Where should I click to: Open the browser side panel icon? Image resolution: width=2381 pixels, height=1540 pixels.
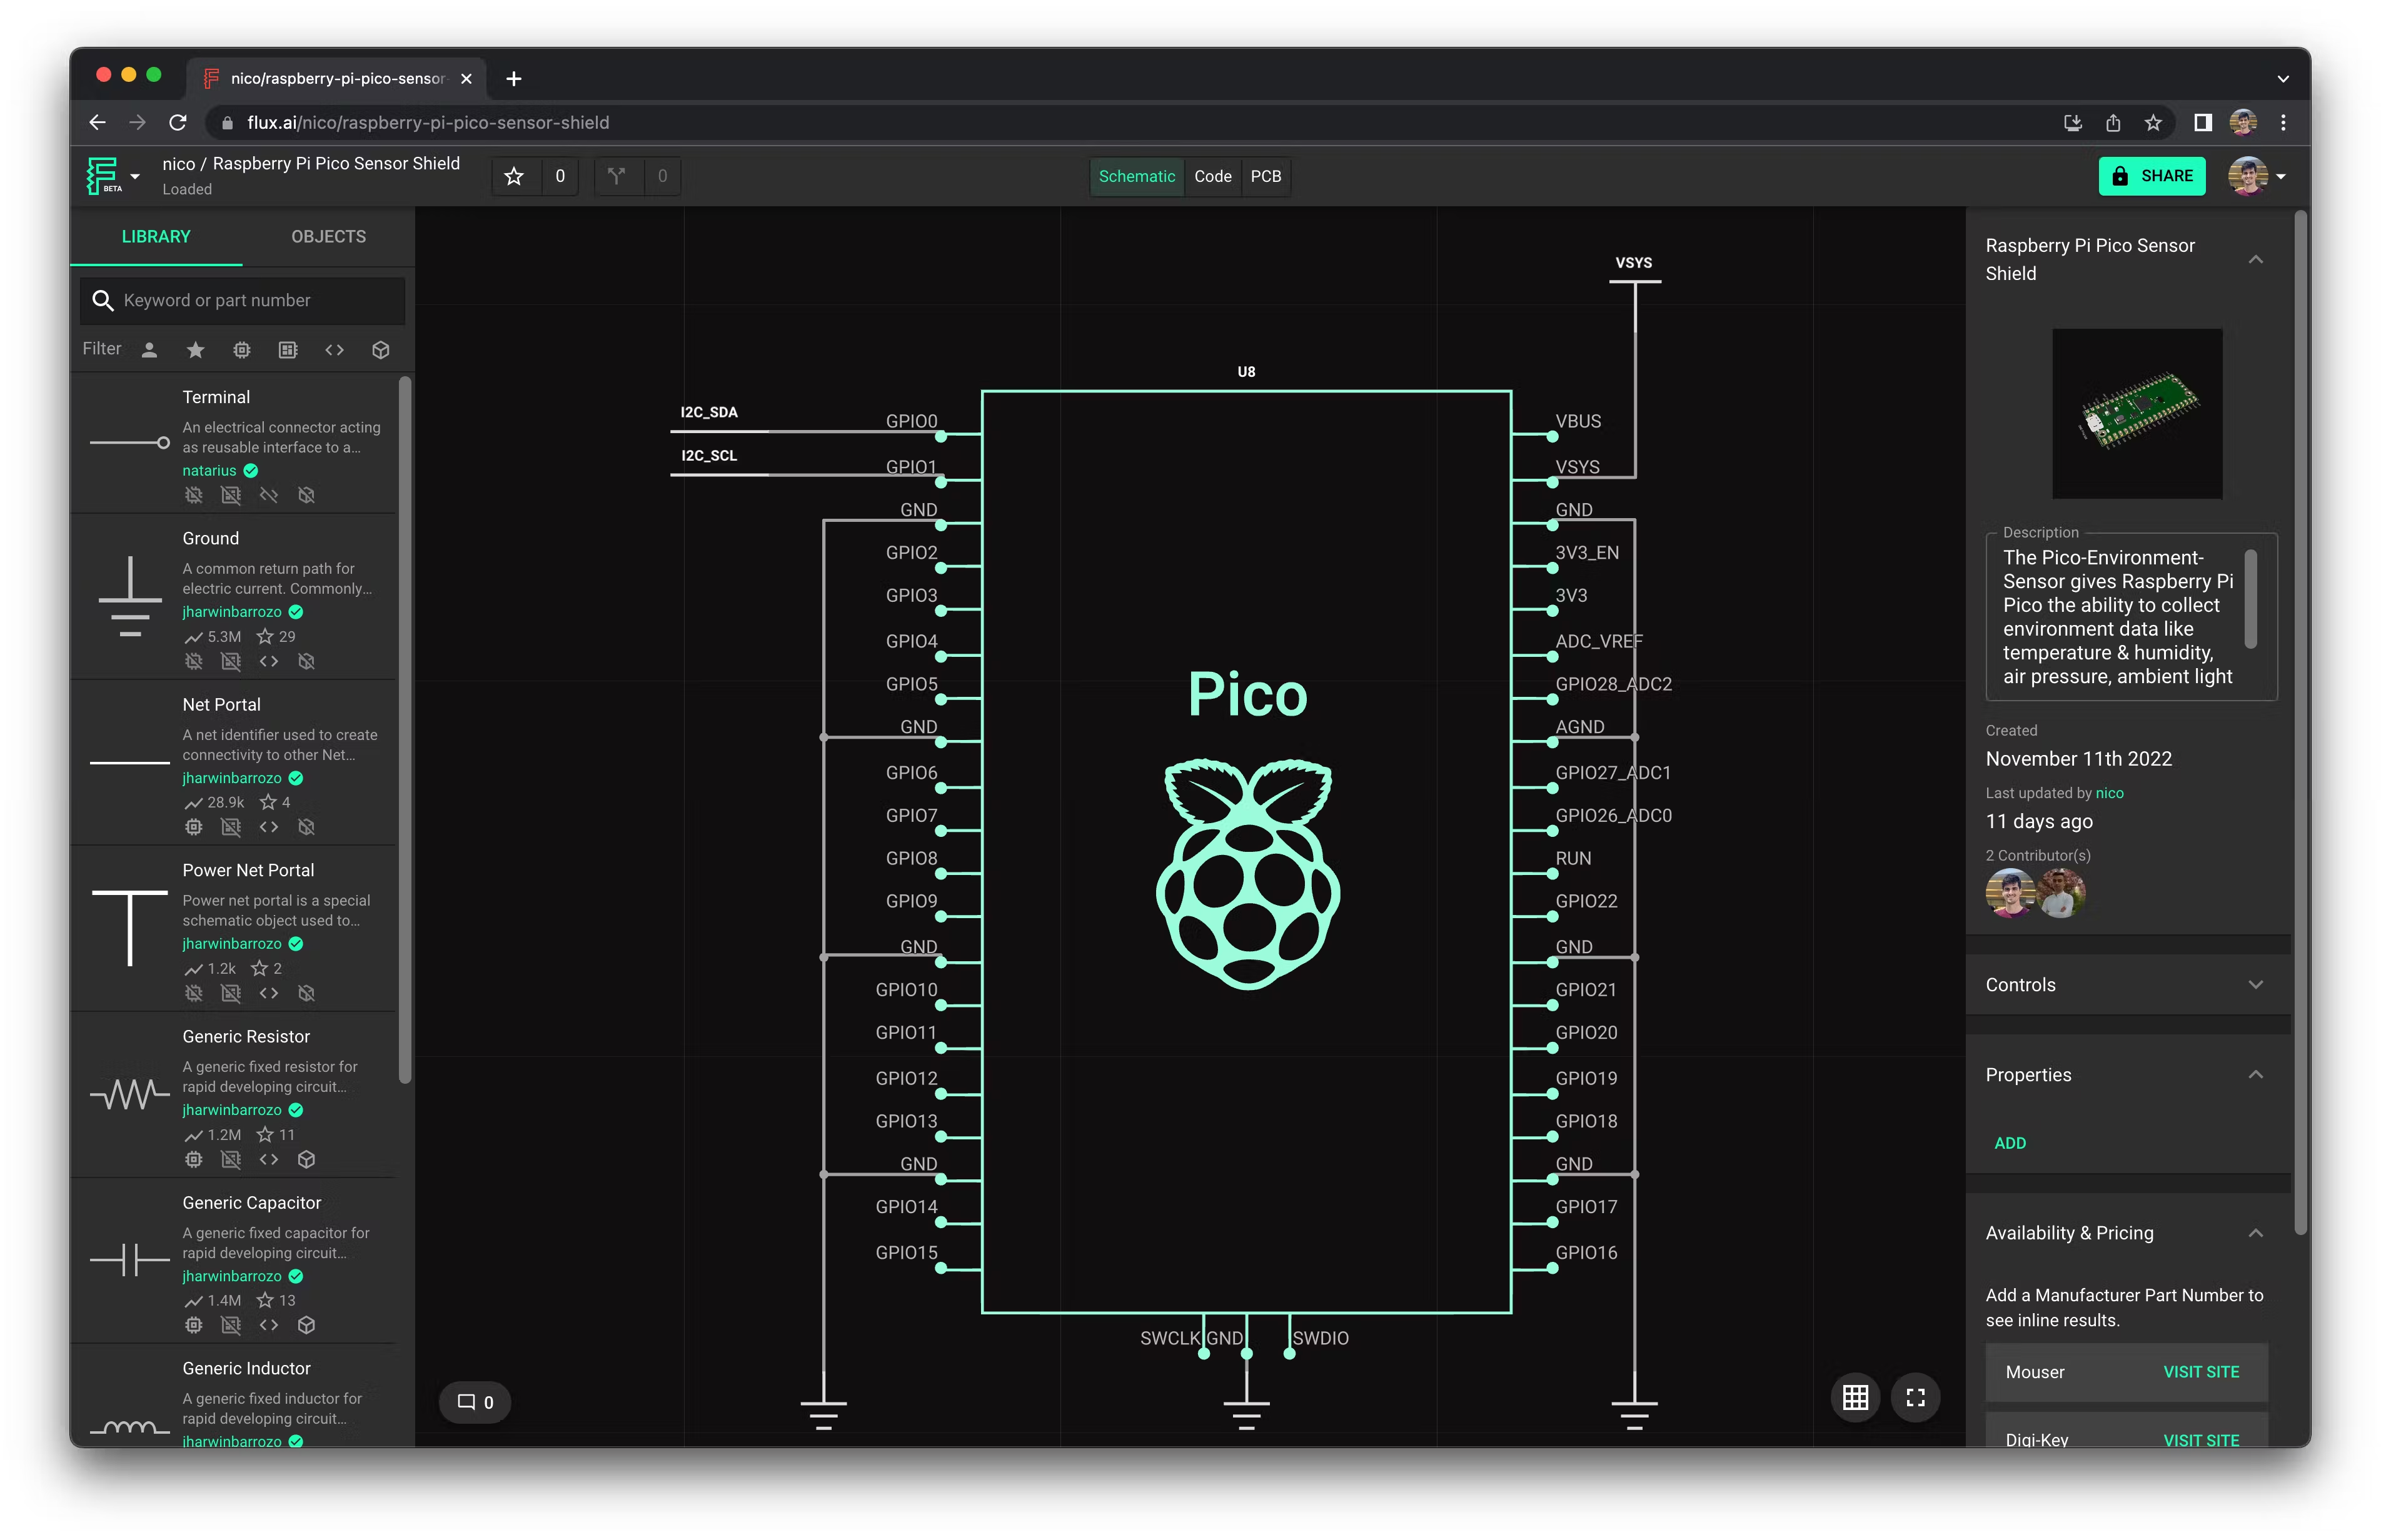tap(2203, 122)
